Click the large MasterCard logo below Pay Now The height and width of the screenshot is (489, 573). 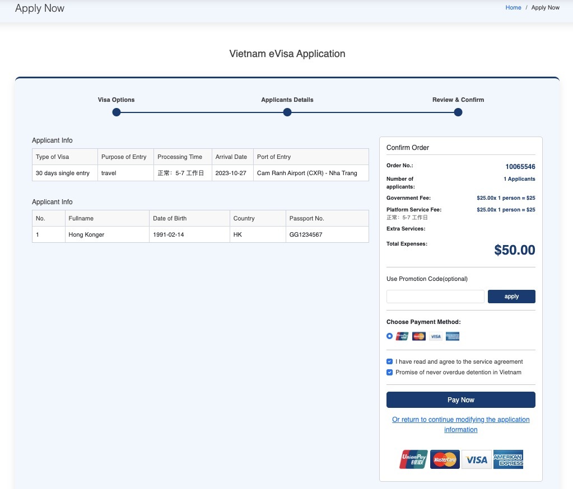click(445, 459)
